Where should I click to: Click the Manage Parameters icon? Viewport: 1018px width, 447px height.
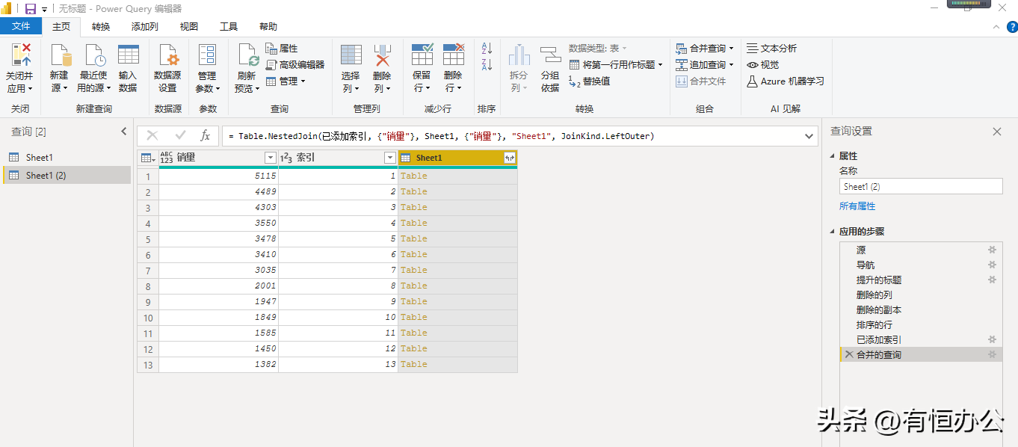207,55
